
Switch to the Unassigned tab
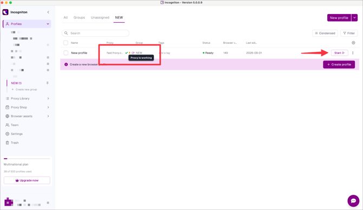coord(100,17)
